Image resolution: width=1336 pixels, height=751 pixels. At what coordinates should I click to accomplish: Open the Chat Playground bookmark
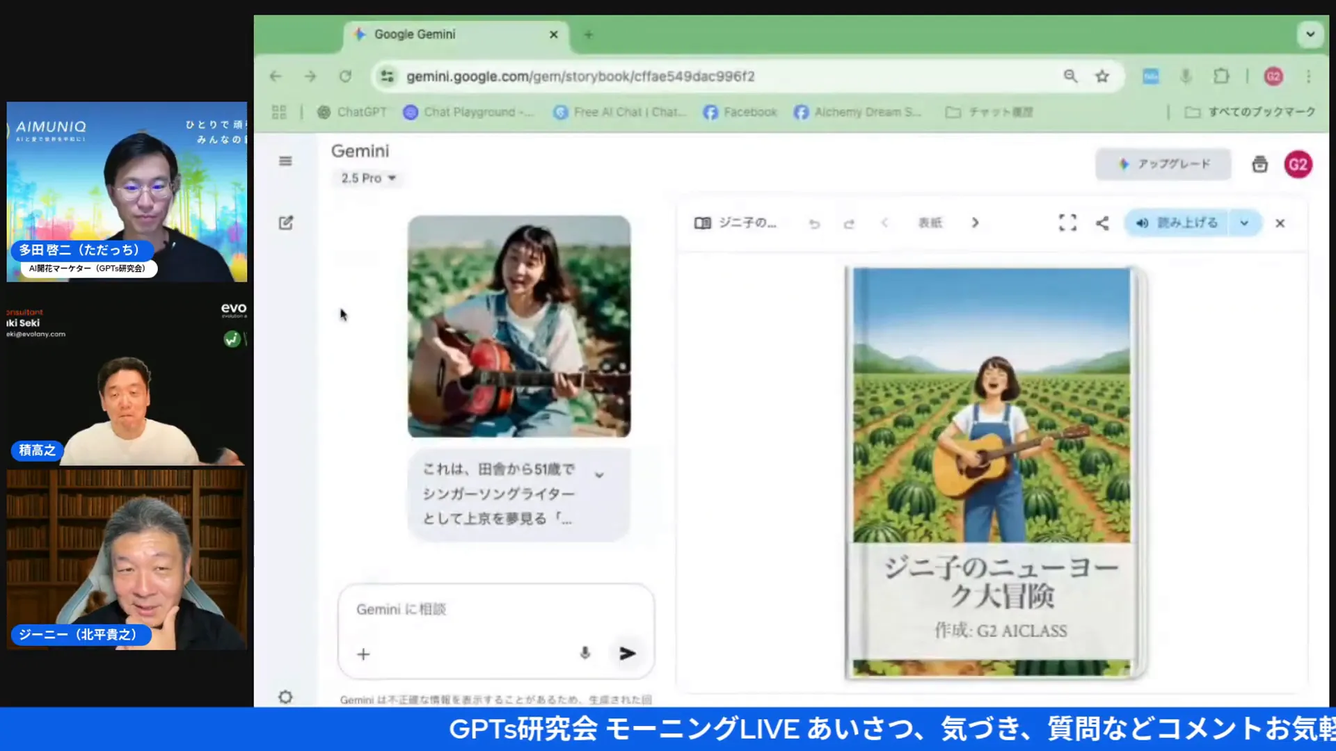(x=468, y=112)
